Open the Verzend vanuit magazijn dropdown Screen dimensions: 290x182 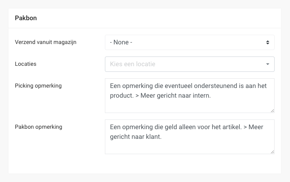click(189, 42)
